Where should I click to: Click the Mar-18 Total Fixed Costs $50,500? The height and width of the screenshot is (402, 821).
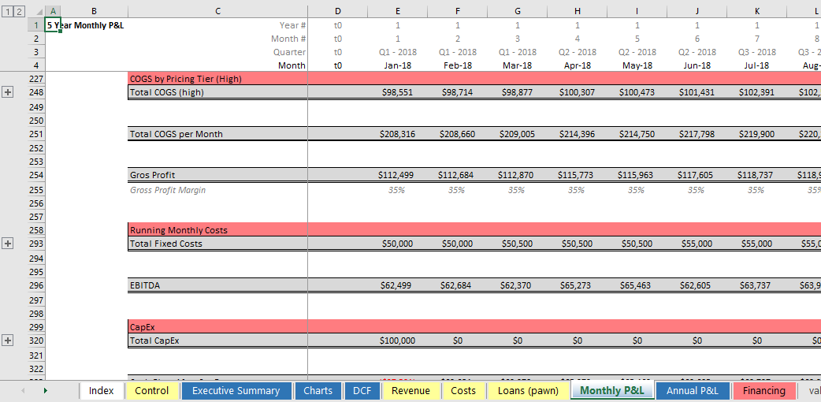518,244
